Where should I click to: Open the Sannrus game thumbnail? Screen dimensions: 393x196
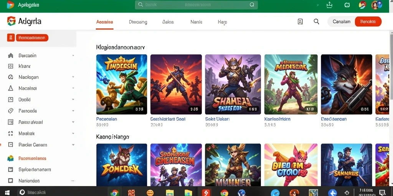point(347,165)
